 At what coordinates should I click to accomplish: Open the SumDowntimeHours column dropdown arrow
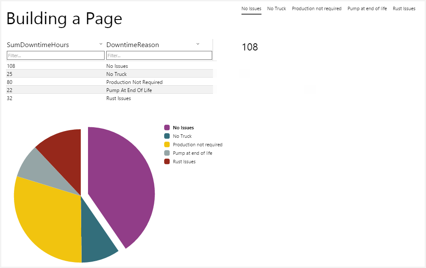pos(101,44)
